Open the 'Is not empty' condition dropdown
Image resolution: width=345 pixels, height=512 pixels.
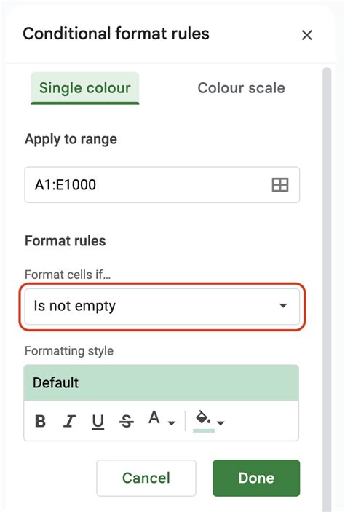[162, 307]
